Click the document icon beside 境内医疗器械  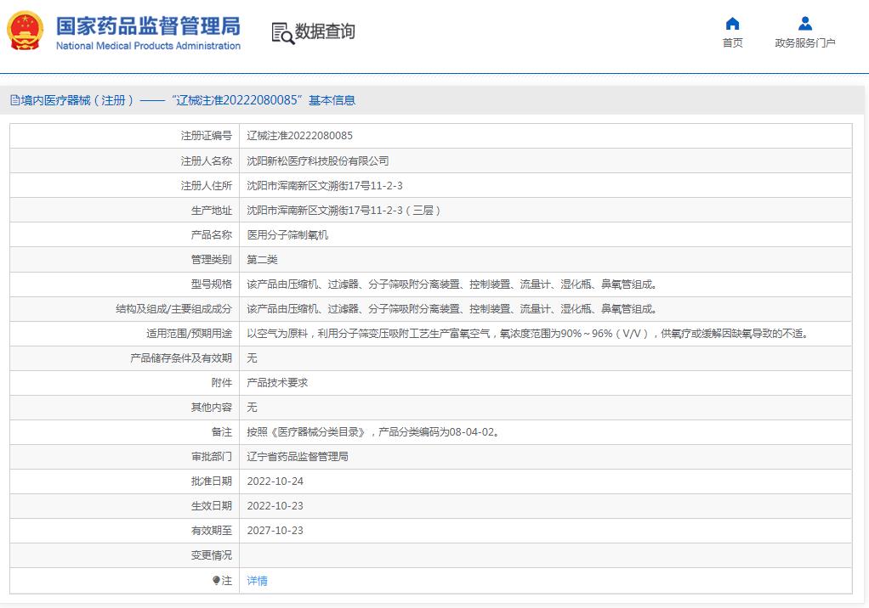tap(14, 100)
